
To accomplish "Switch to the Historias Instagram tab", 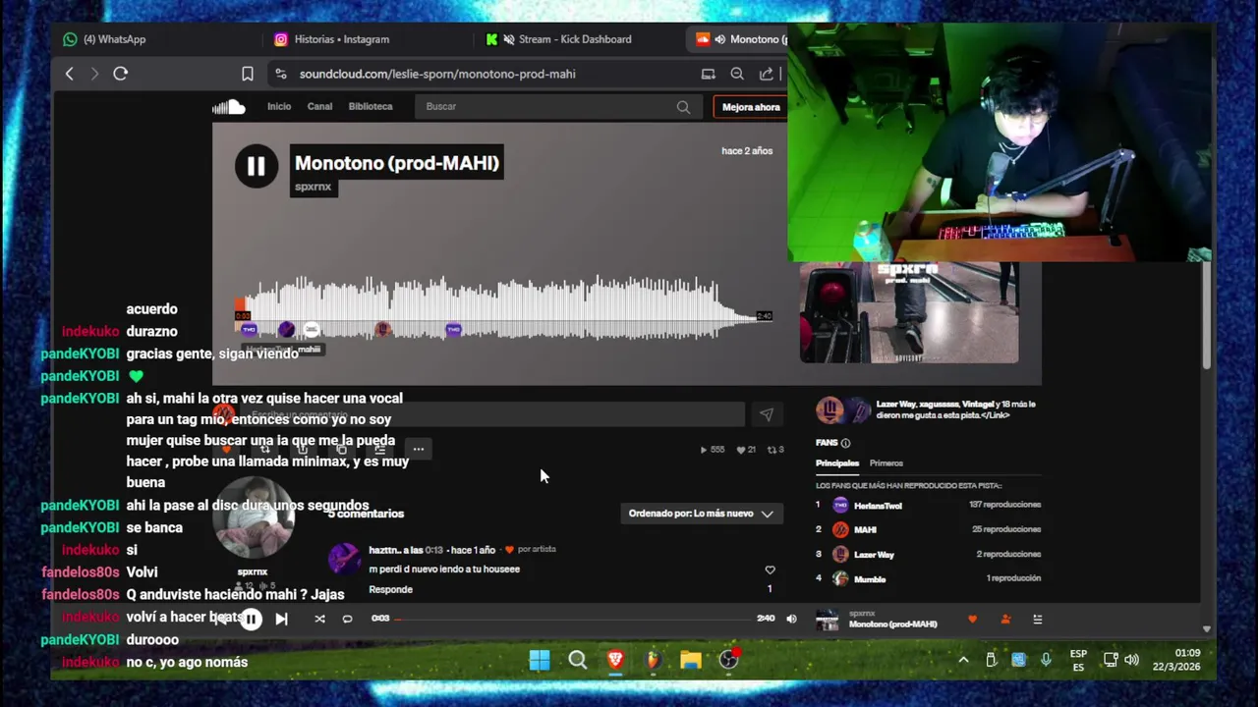I will pyautogui.click(x=342, y=39).
